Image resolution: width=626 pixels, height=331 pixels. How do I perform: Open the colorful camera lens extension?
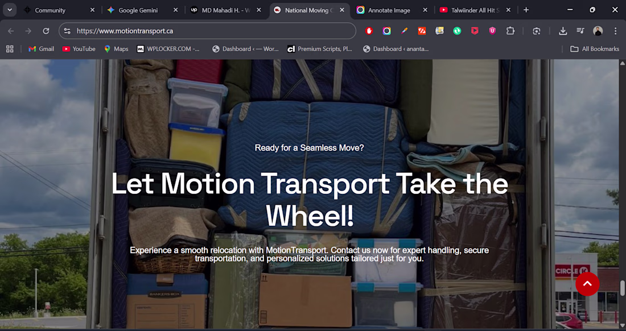tap(387, 31)
